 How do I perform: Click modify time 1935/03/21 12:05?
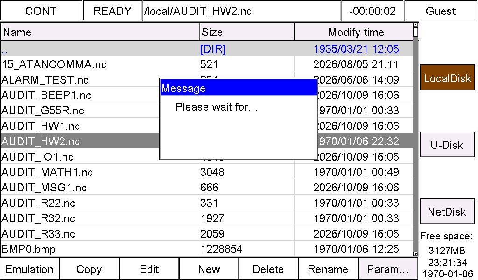point(356,49)
